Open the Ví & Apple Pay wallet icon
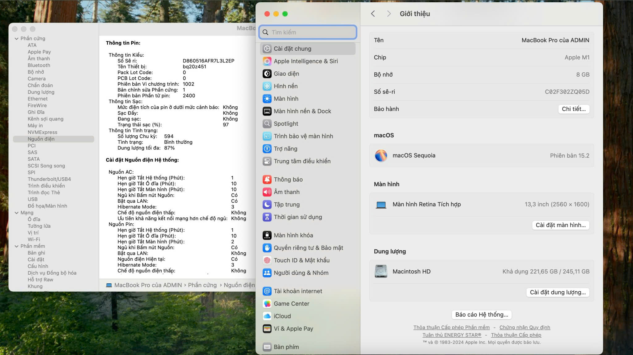 pos(267,329)
